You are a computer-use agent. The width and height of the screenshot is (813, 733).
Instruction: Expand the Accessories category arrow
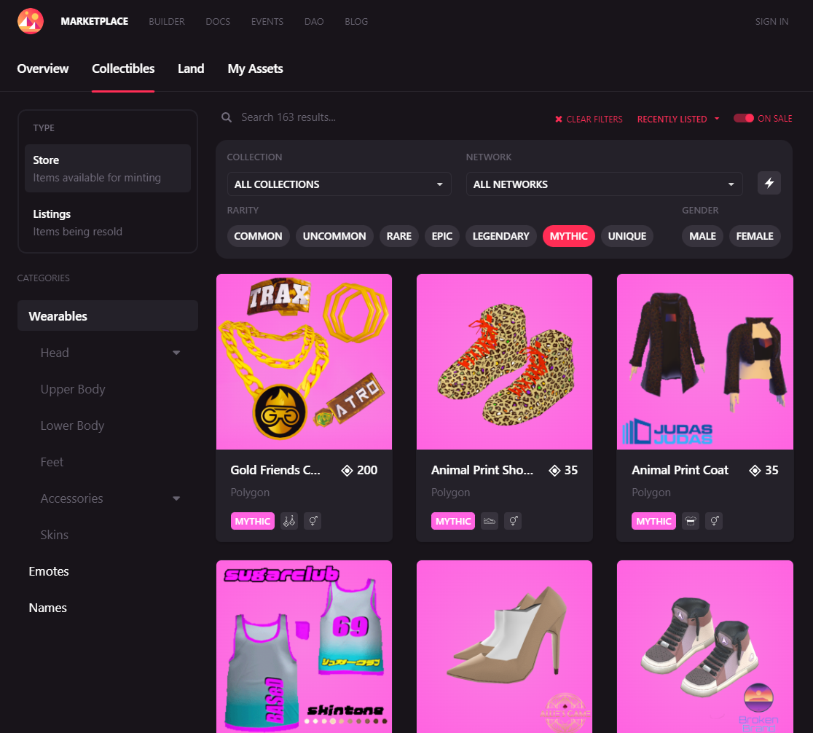[176, 498]
